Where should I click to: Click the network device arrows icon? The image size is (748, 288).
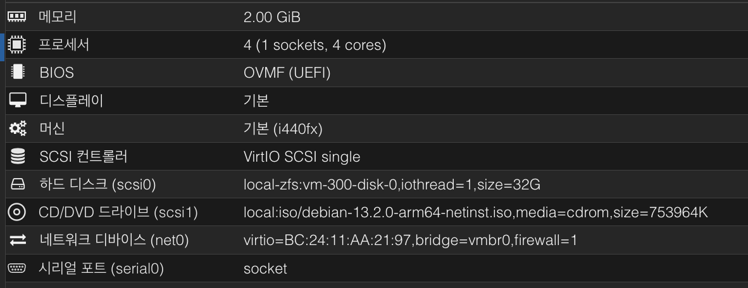pos(17,241)
